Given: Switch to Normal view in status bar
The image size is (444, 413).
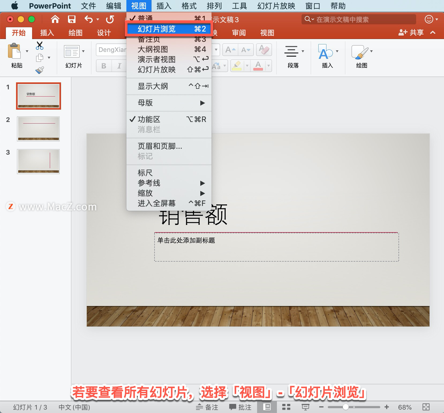Looking at the screenshot, I should tap(267, 407).
